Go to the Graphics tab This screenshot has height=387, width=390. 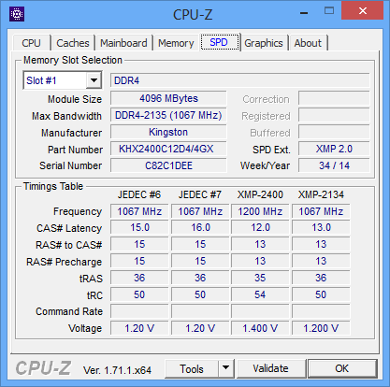264,43
